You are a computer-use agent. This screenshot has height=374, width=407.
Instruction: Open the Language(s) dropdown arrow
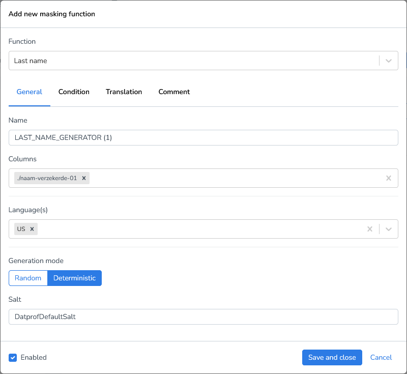[388, 229]
